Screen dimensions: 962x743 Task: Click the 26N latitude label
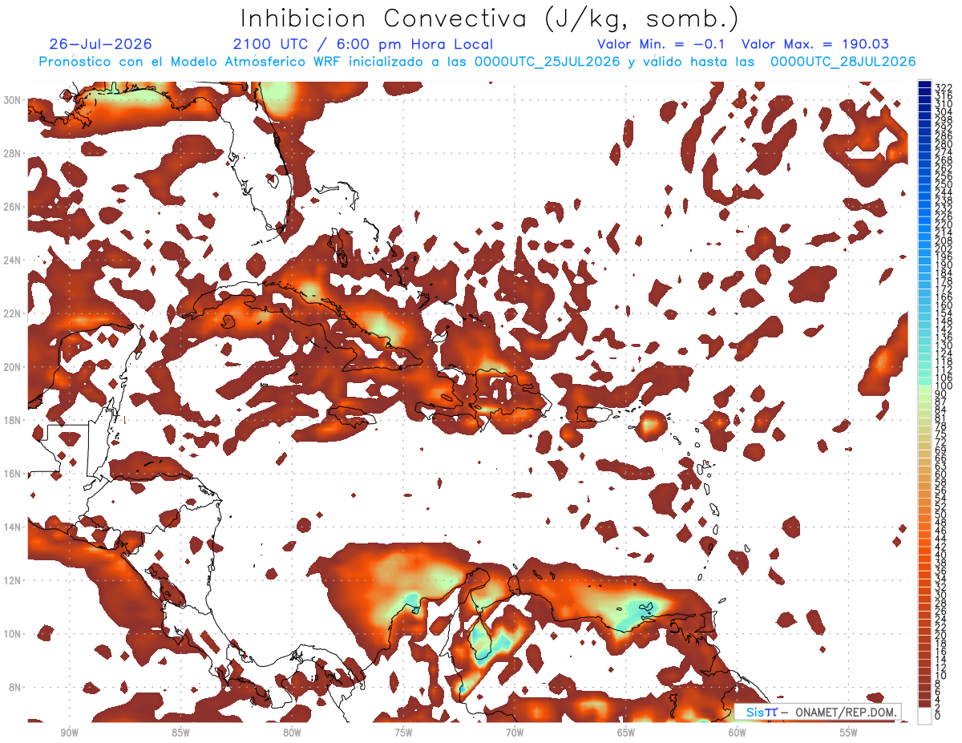pyautogui.click(x=13, y=207)
